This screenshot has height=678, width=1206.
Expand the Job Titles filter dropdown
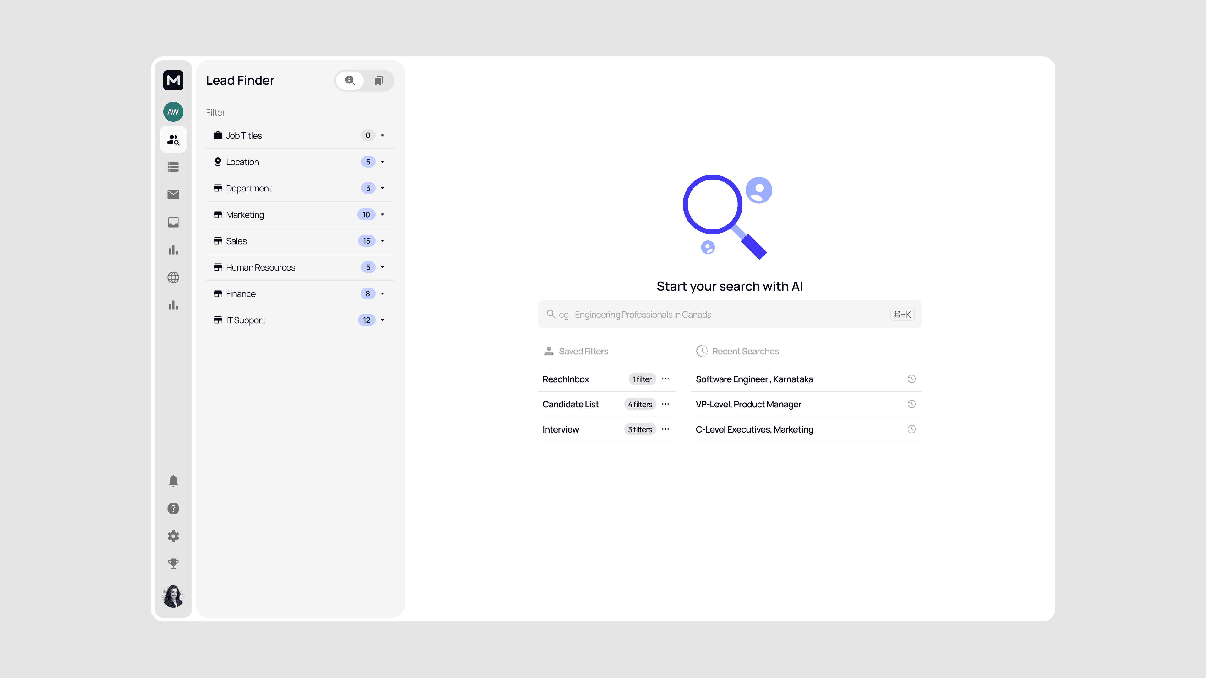click(x=383, y=136)
